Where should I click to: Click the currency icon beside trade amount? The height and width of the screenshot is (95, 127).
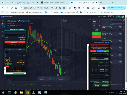(100, 26)
